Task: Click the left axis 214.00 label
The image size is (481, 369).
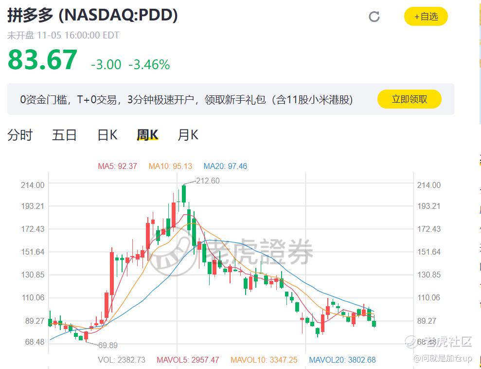Action: pos(33,185)
